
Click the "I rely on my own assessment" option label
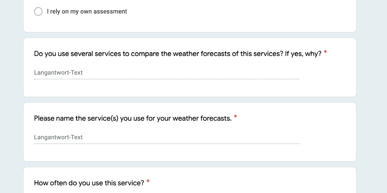[x=87, y=12]
